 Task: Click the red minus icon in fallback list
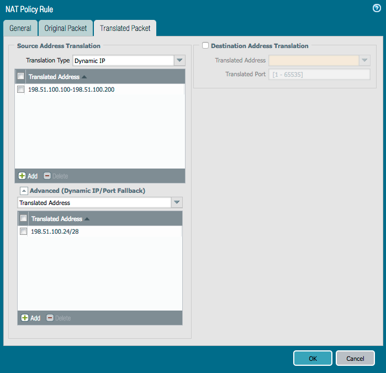click(x=50, y=318)
